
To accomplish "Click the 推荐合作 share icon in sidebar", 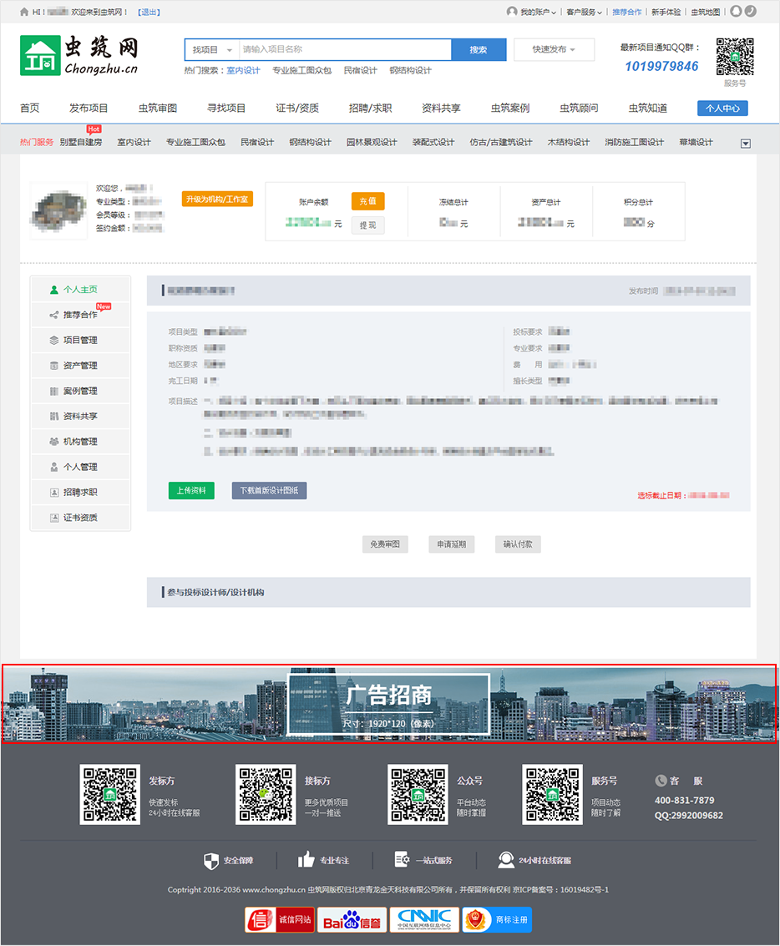I will coord(54,316).
